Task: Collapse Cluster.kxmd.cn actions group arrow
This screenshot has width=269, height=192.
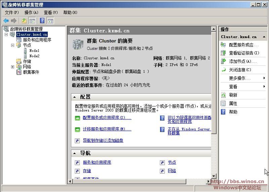Action: point(264,37)
